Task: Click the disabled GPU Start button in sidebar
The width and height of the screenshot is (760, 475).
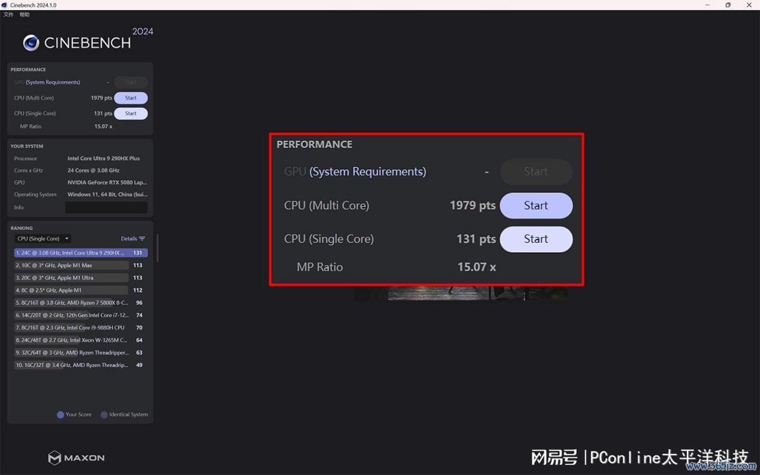Action: click(131, 82)
